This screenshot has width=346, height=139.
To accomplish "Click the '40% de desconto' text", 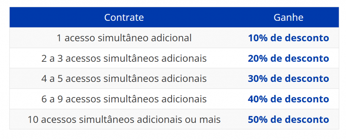I will 288,99.
